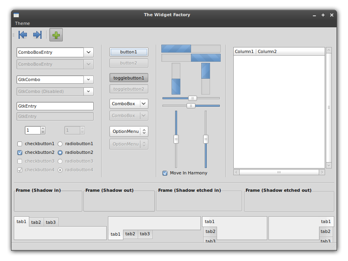Open the enabled OptionMenu selector
The height and width of the screenshot is (261, 348).
[129, 132]
